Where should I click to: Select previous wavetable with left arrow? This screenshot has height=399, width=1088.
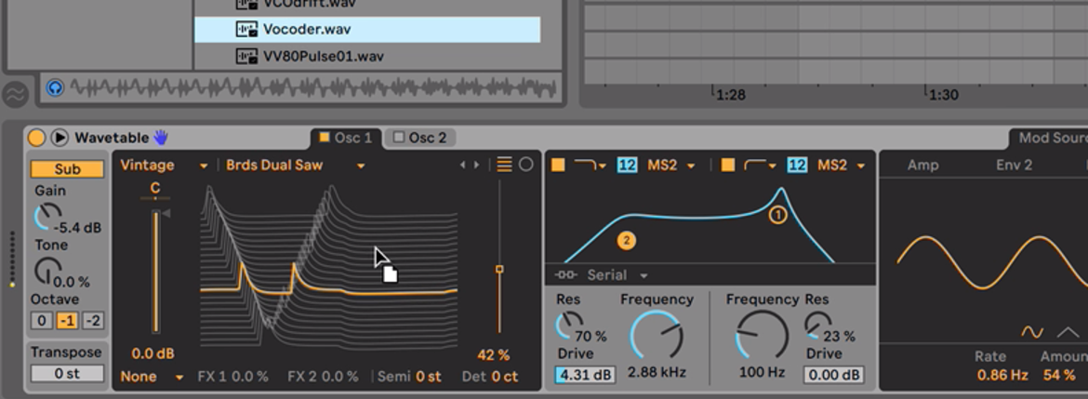click(463, 166)
